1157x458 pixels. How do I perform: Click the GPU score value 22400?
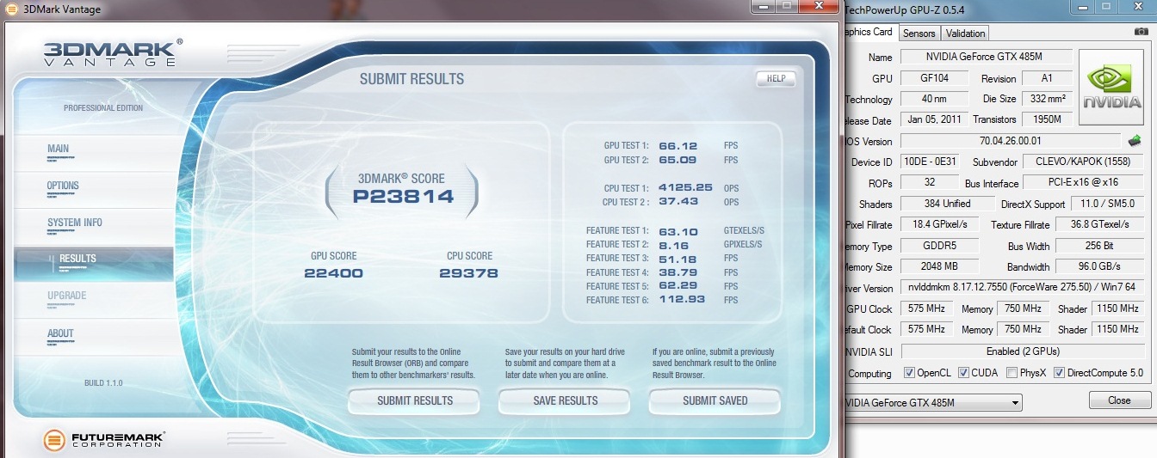(x=333, y=274)
